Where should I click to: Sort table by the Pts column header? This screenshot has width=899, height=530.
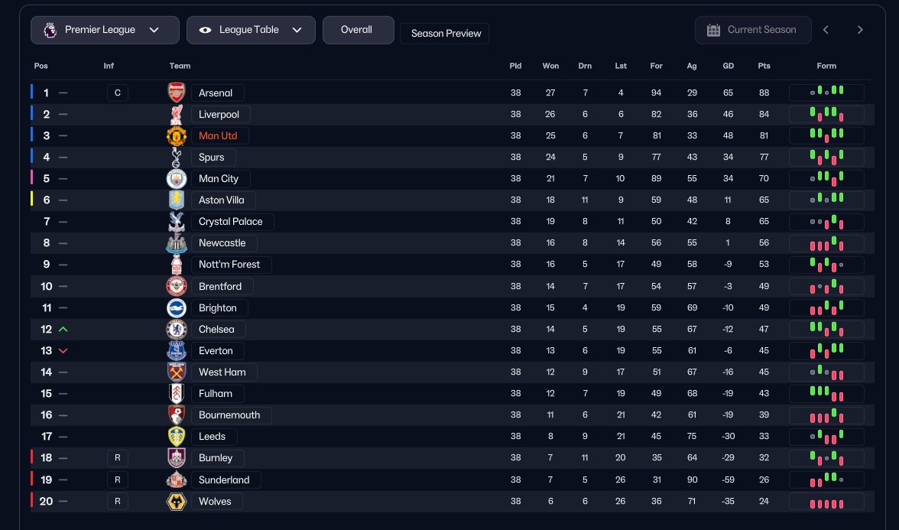tap(764, 66)
